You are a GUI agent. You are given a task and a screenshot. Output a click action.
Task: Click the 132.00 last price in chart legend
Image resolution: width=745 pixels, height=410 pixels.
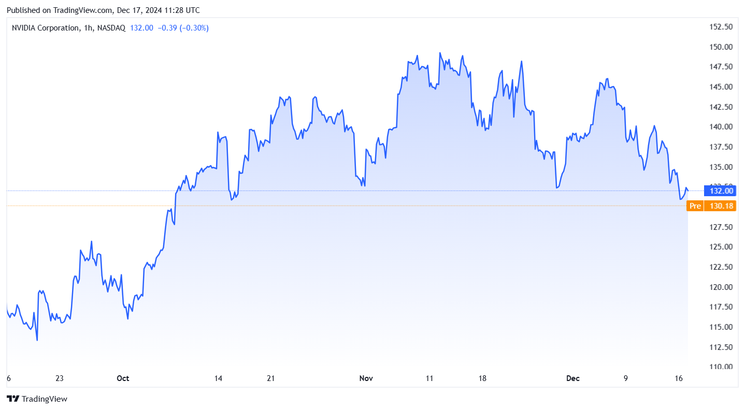142,28
